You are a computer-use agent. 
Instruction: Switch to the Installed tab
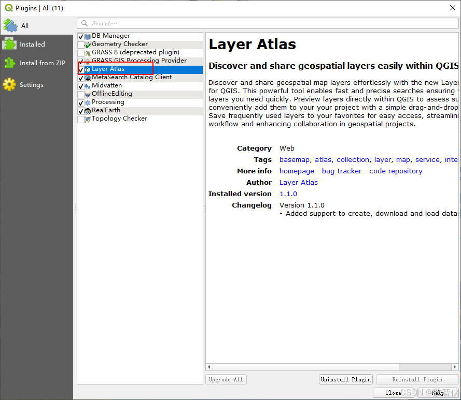click(x=37, y=45)
